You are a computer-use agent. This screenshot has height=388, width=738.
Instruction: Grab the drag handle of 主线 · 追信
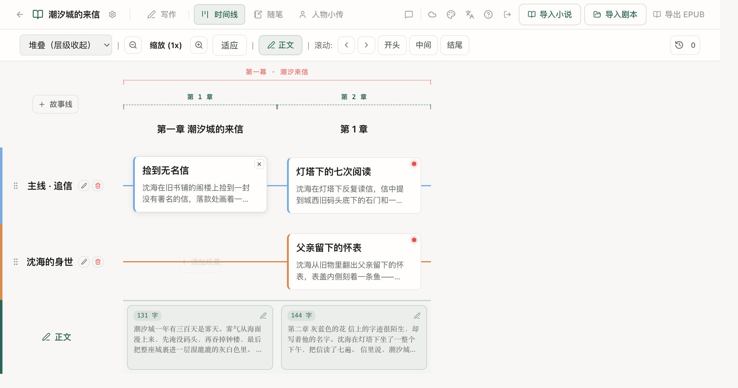(16, 186)
